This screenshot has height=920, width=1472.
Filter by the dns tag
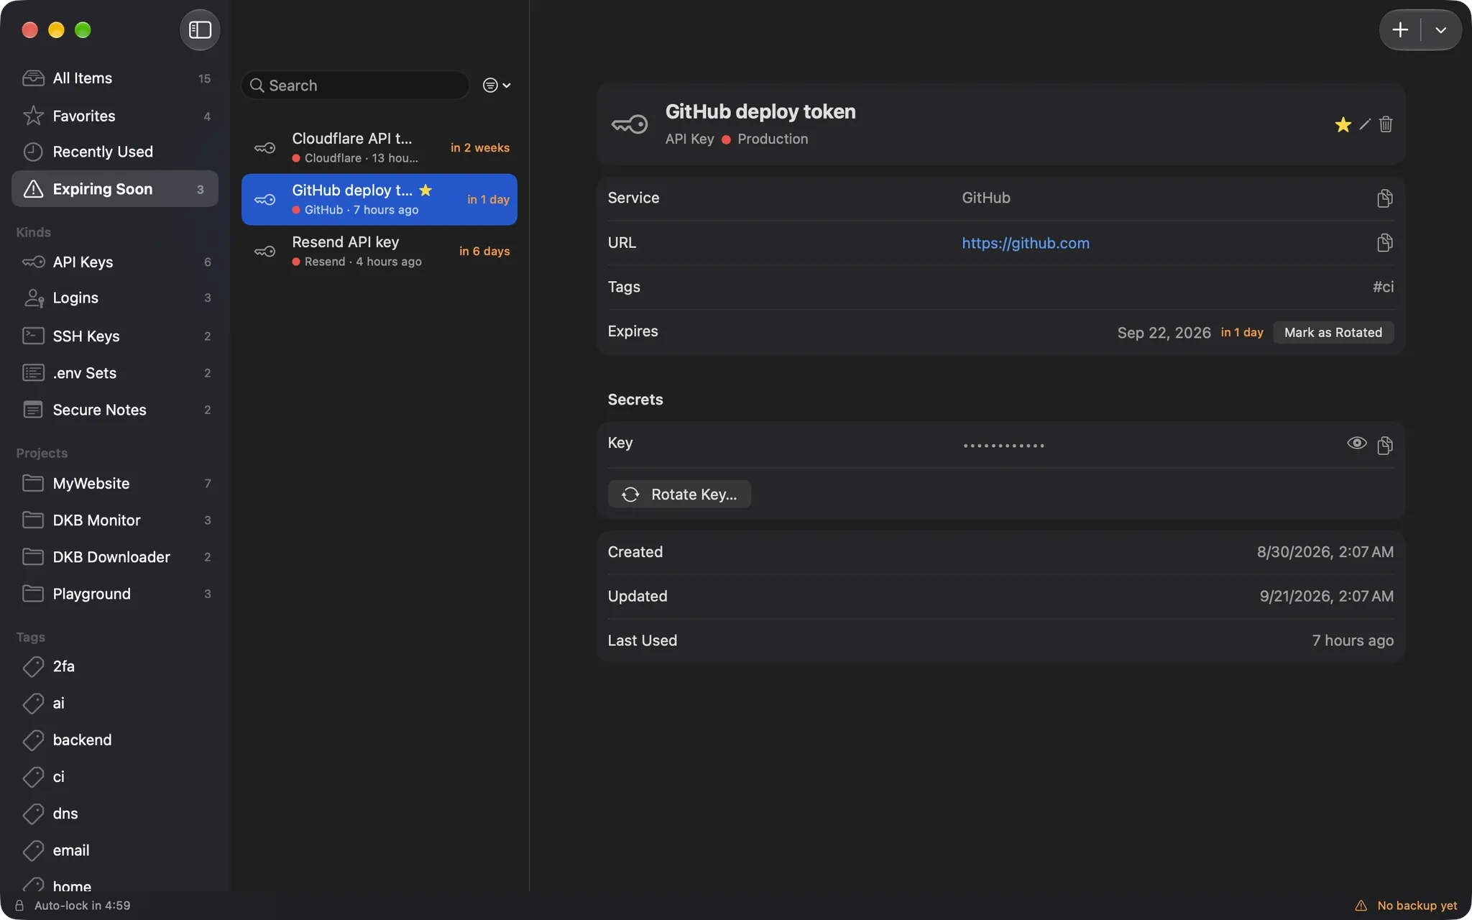115,814
